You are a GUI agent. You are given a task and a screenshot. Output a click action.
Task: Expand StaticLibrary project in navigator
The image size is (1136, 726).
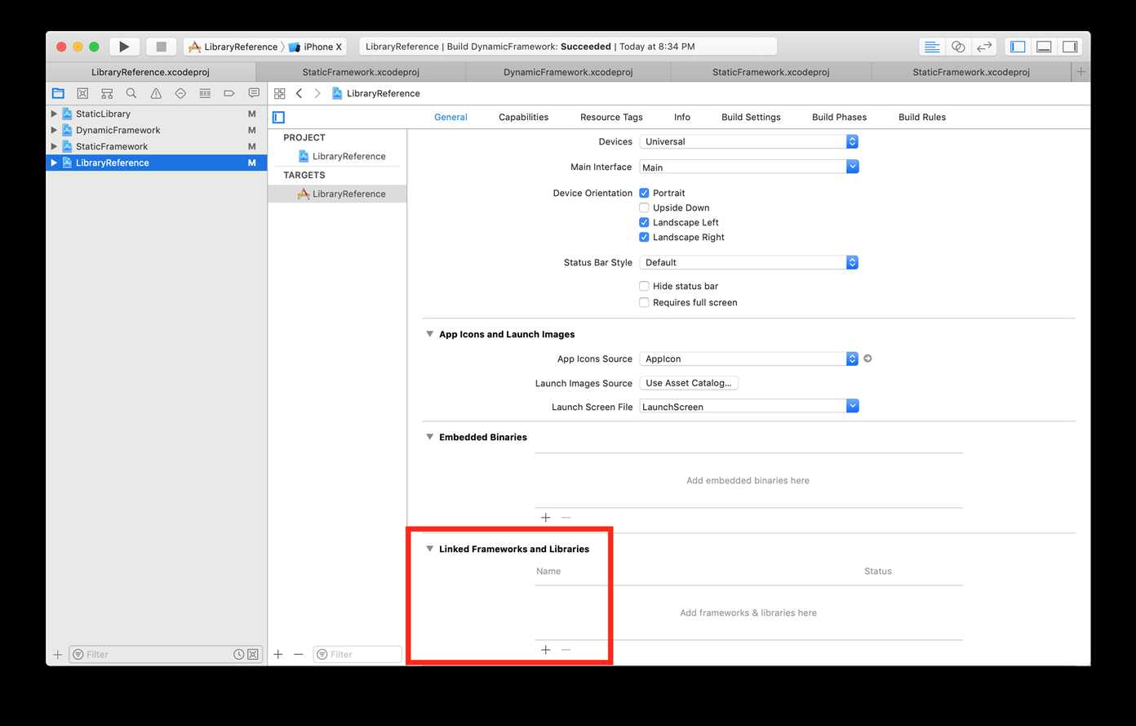coord(54,114)
